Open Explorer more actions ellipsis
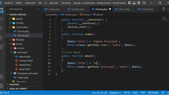Screen dimensions: 169x95 click(38, 9)
